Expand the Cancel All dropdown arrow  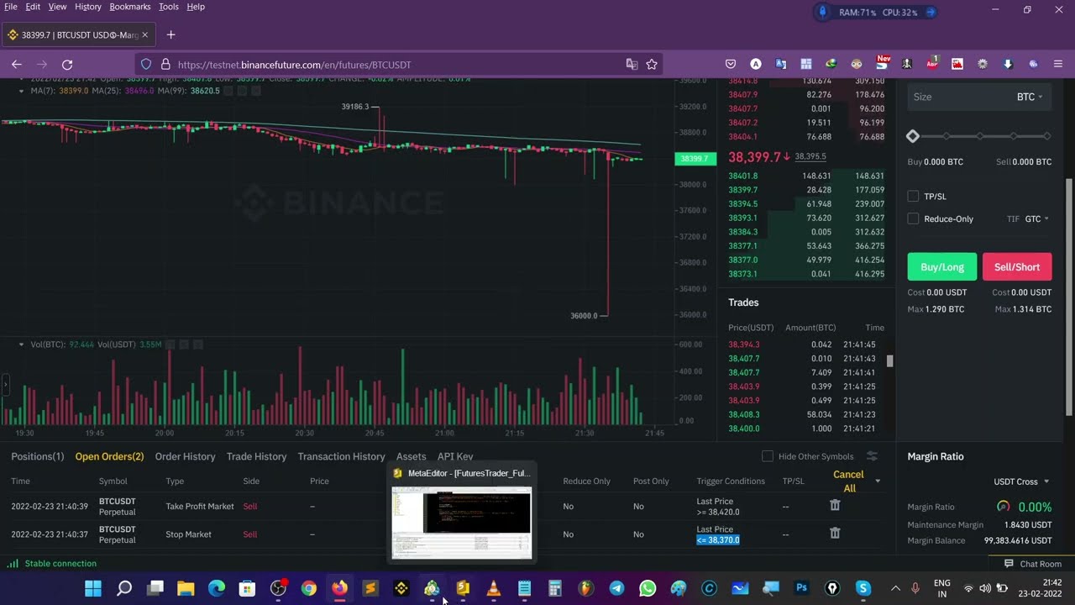pyautogui.click(x=878, y=481)
